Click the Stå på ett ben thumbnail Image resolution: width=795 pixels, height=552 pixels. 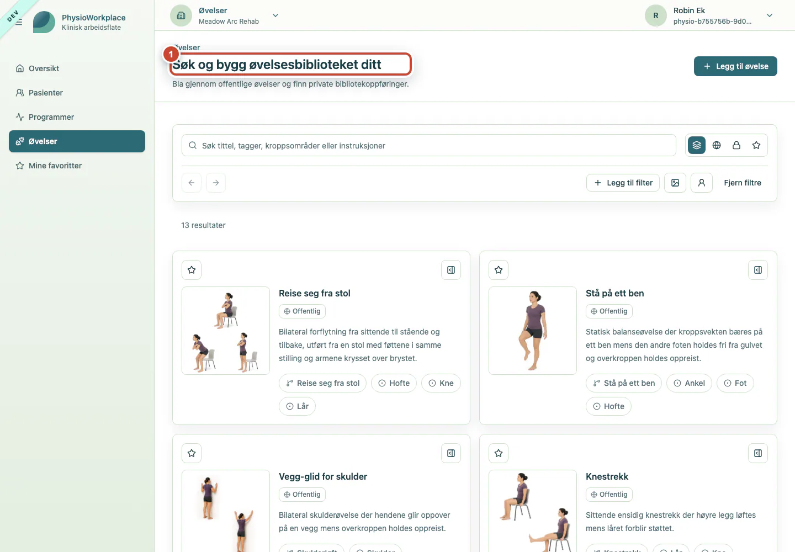coord(533,331)
